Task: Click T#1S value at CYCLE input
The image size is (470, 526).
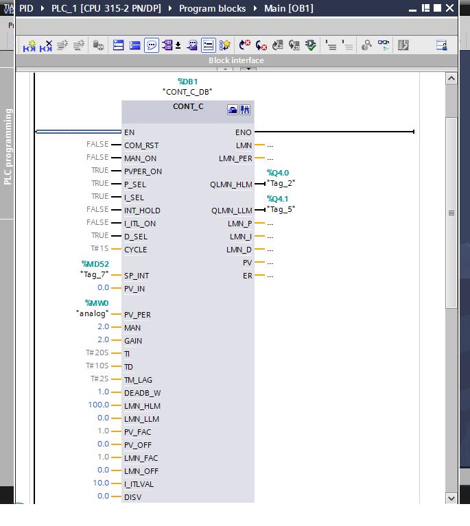Action: pyautogui.click(x=99, y=248)
